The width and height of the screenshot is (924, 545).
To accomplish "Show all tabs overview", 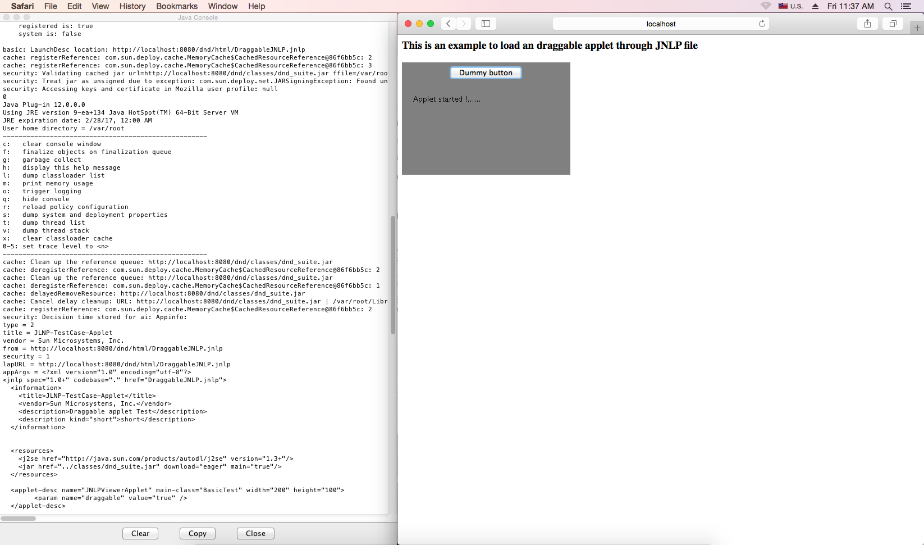I will (x=893, y=24).
